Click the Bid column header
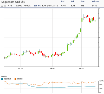 (x=63, y=2)
